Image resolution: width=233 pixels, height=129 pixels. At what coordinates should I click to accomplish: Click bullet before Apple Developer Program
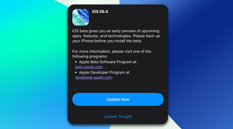pyautogui.click(x=76, y=73)
